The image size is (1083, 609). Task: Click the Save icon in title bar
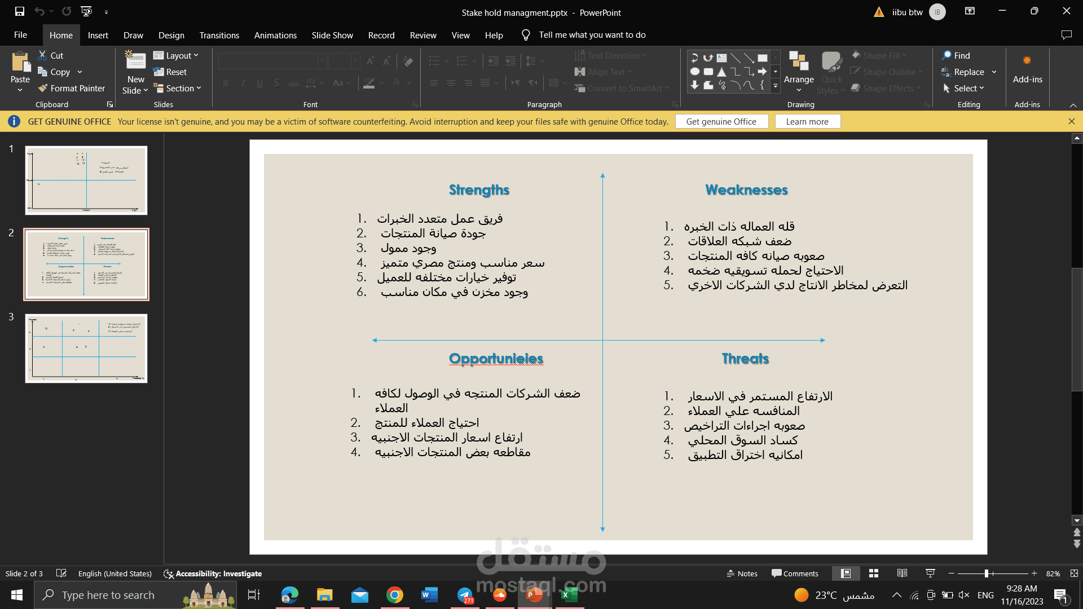point(20,11)
